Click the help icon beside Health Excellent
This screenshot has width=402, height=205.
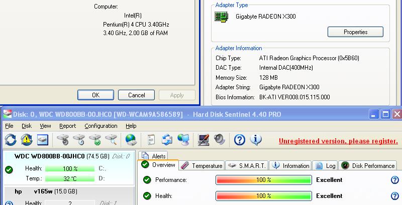pos(395,196)
